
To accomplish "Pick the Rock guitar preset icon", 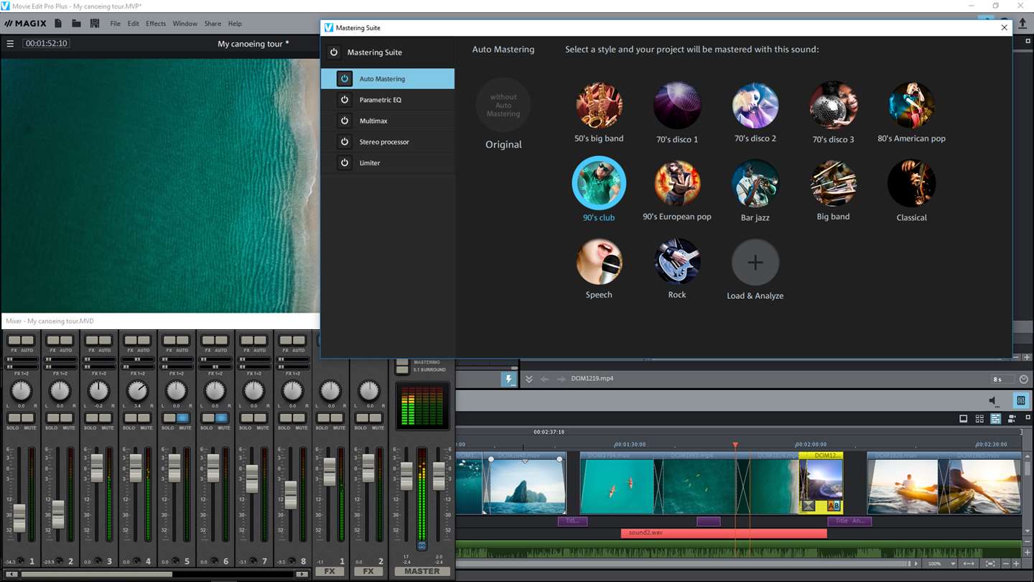I will 676,262.
